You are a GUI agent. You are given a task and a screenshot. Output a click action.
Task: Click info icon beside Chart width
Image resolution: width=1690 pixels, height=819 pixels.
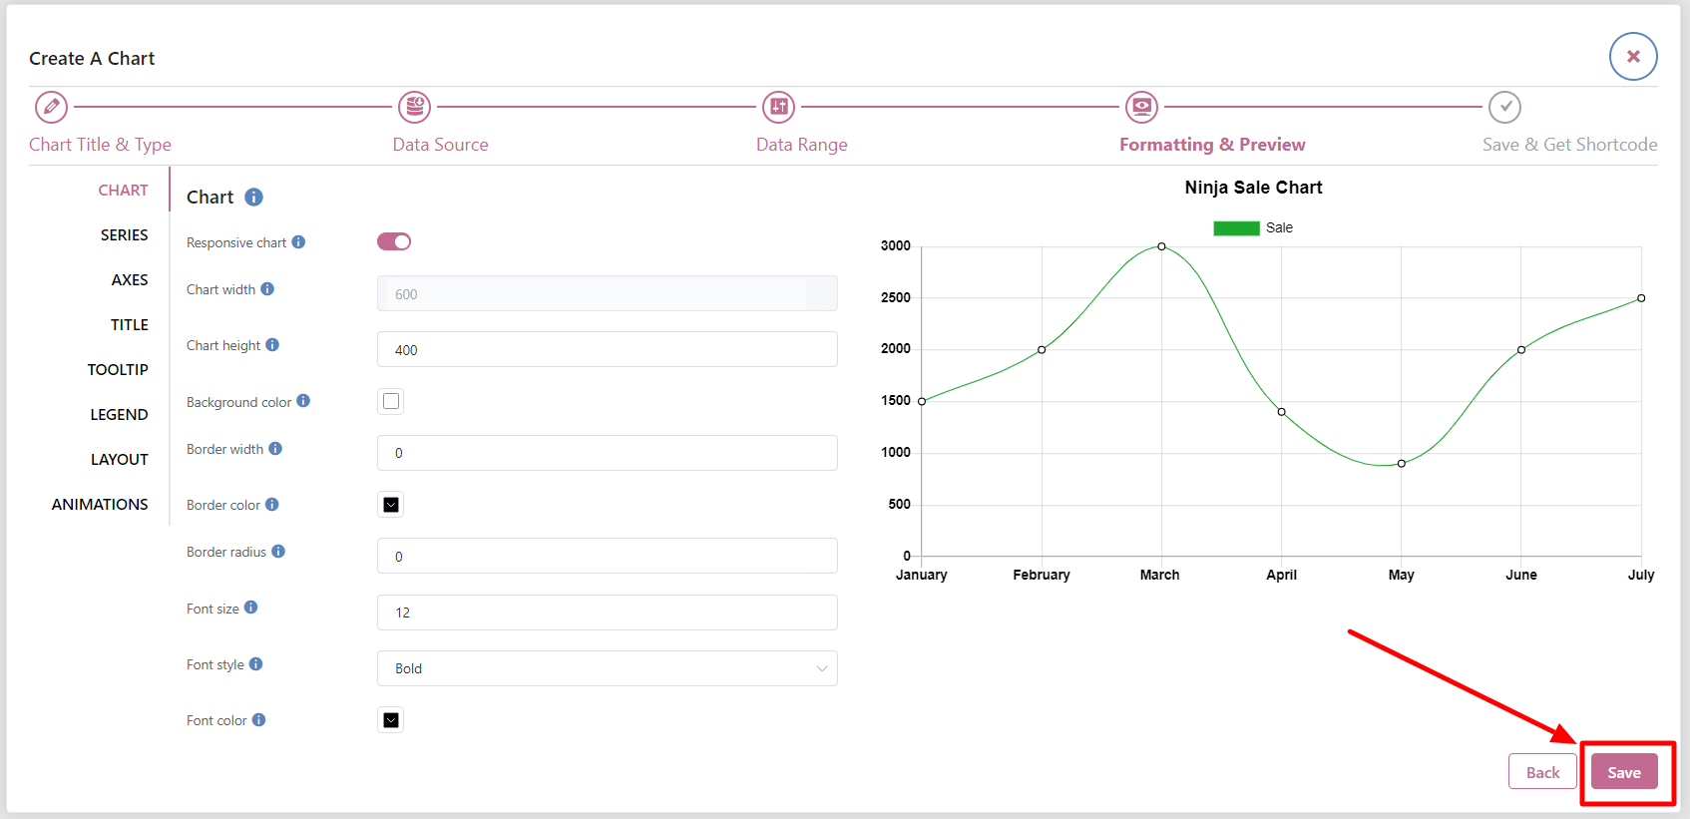tap(267, 288)
